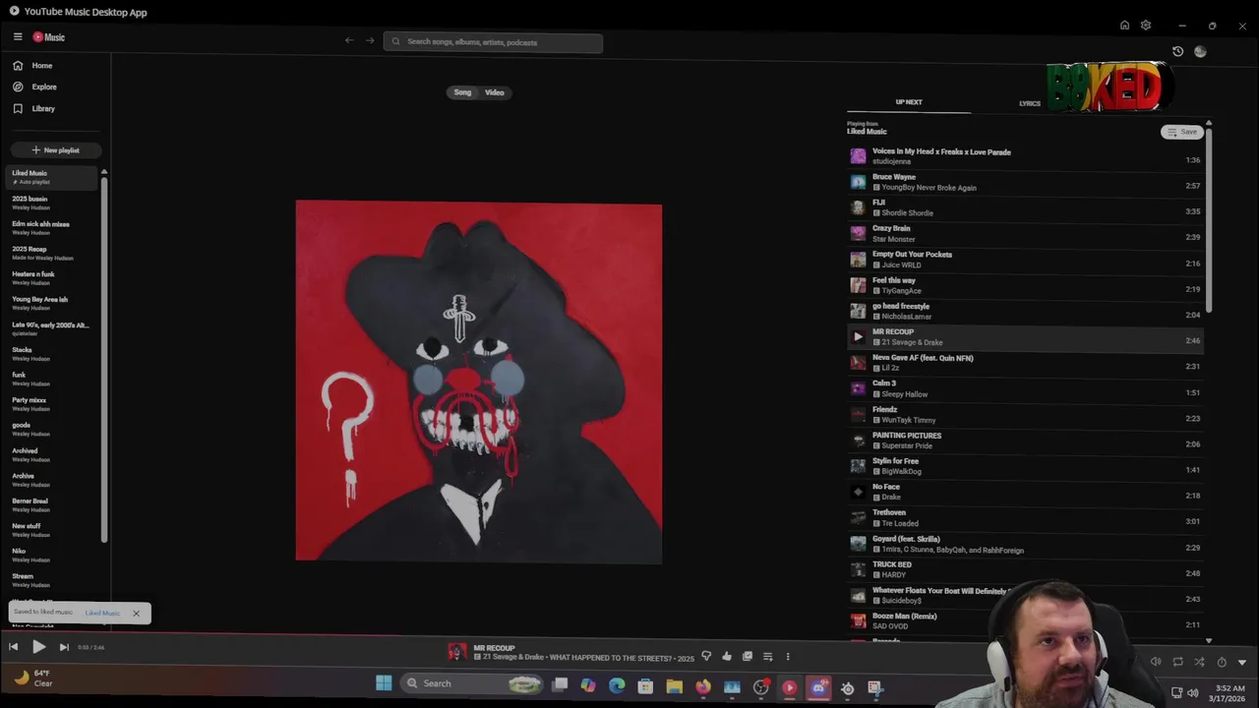The image size is (1259, 708).
Task: Play queue song Trethoven
Action: coord(1024,517)
